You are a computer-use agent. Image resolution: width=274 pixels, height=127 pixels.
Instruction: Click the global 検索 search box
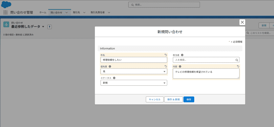(164, 5)
